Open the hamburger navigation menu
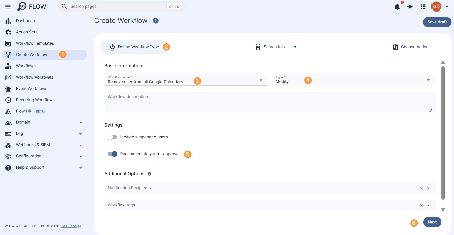 pyautogui.click(x=8, y=7)
